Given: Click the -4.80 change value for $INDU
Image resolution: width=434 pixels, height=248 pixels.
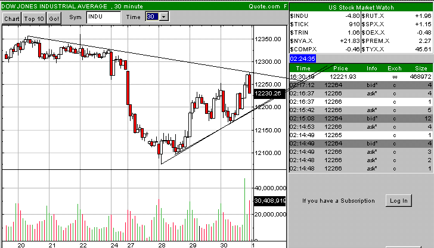Looking at the screenshot, I should [x=352, y=16].
